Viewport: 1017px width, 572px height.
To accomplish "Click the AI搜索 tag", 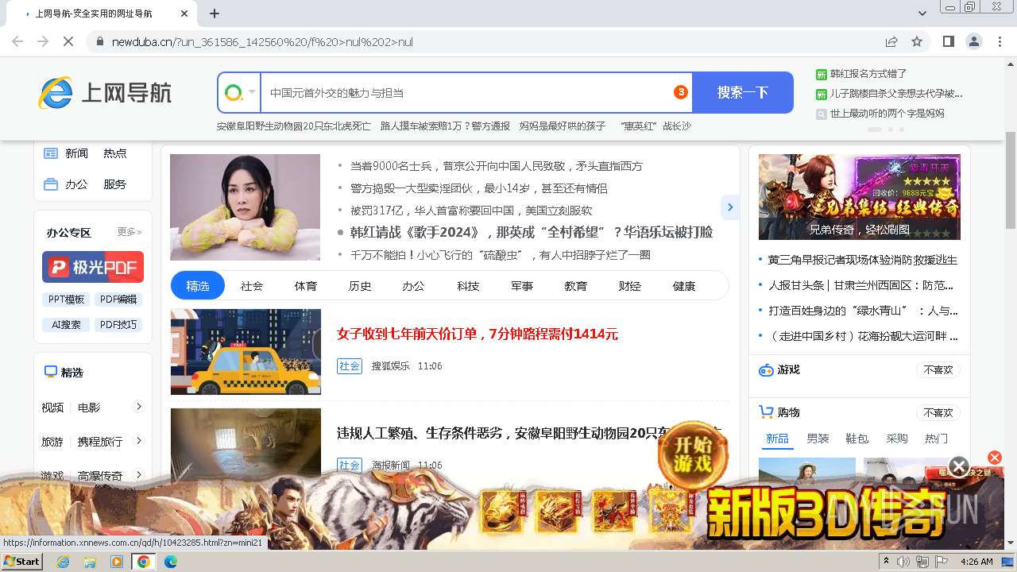I will tap(67, 325).
